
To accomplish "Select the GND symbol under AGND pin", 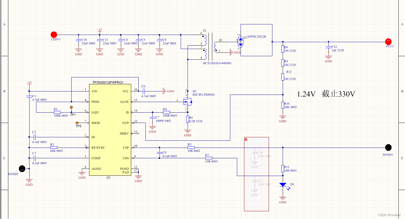I will pyautogui.click(x=82, y=175).
